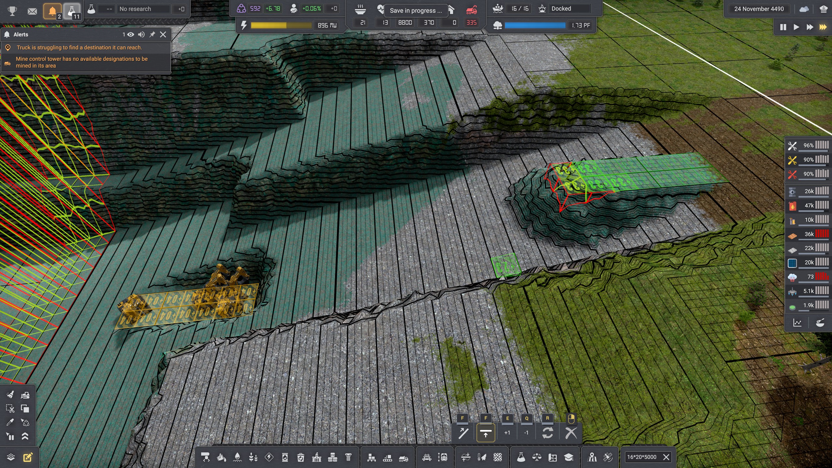Pause the game
This screenshot has width=832, height=468.
coord(783,27)
